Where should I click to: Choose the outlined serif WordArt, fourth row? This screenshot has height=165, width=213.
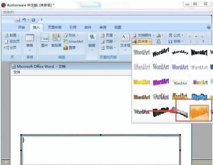[161, 96]
